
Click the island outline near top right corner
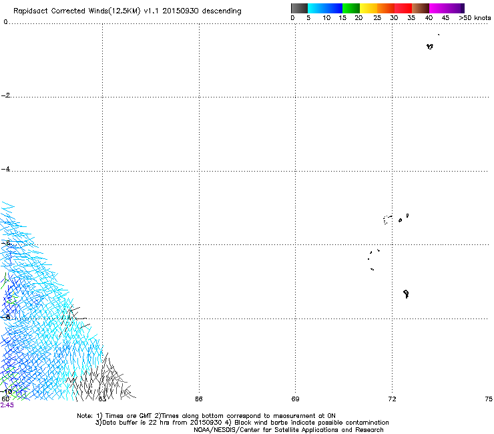[430, 47]
